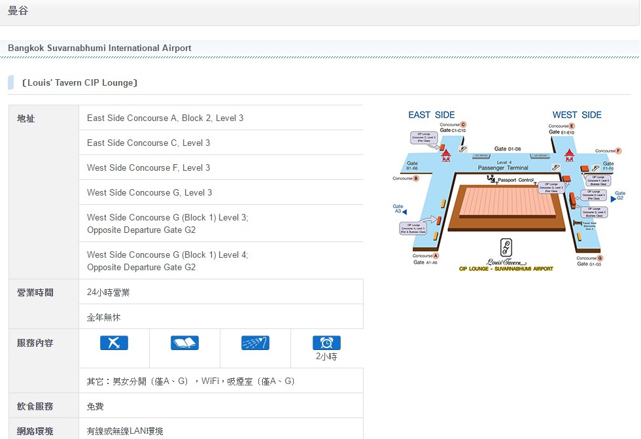The width and height of the screenshot is (641, 439).
Task: Click the open book reading icon
Action: point(184,343)
